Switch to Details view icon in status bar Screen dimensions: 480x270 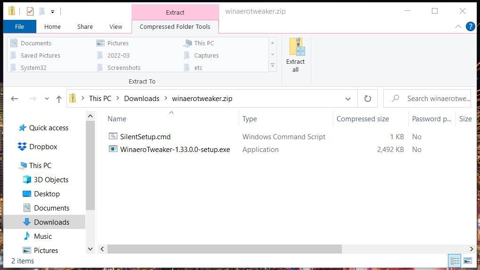pos(455,261)
